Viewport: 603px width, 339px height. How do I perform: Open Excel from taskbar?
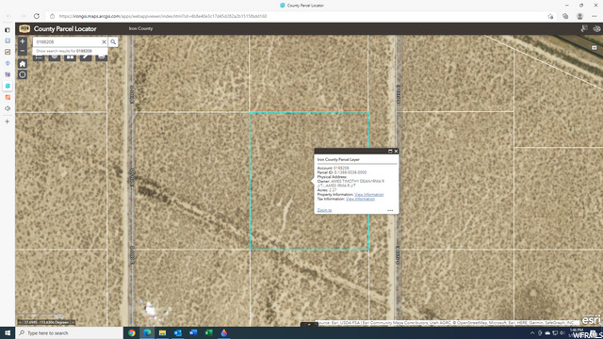(208, 332)
